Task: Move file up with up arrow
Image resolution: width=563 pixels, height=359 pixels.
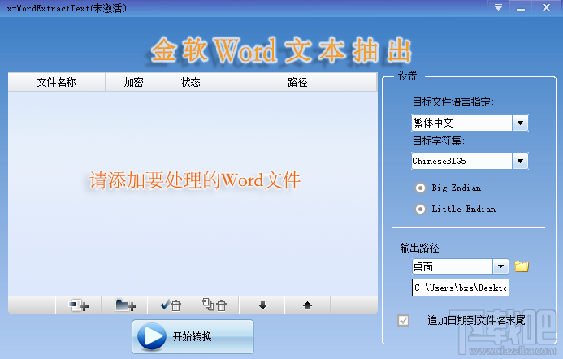Action: pos(307,305)
